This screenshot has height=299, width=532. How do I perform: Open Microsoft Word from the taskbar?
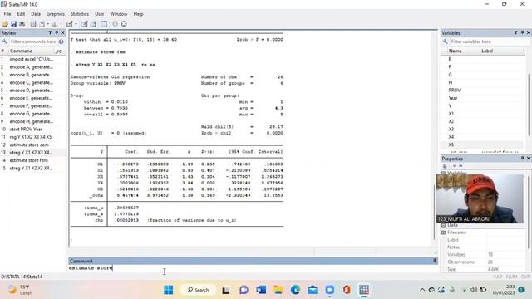click(261, 290)
